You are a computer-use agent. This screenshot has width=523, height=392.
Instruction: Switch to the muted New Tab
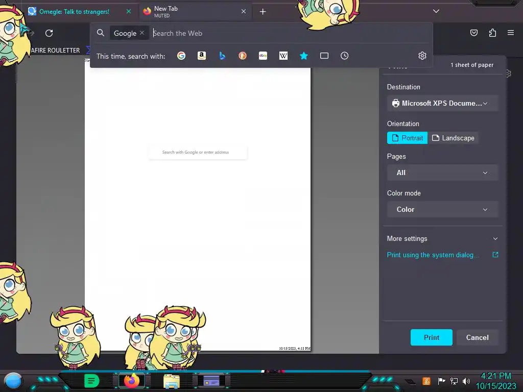click(195, 11)
